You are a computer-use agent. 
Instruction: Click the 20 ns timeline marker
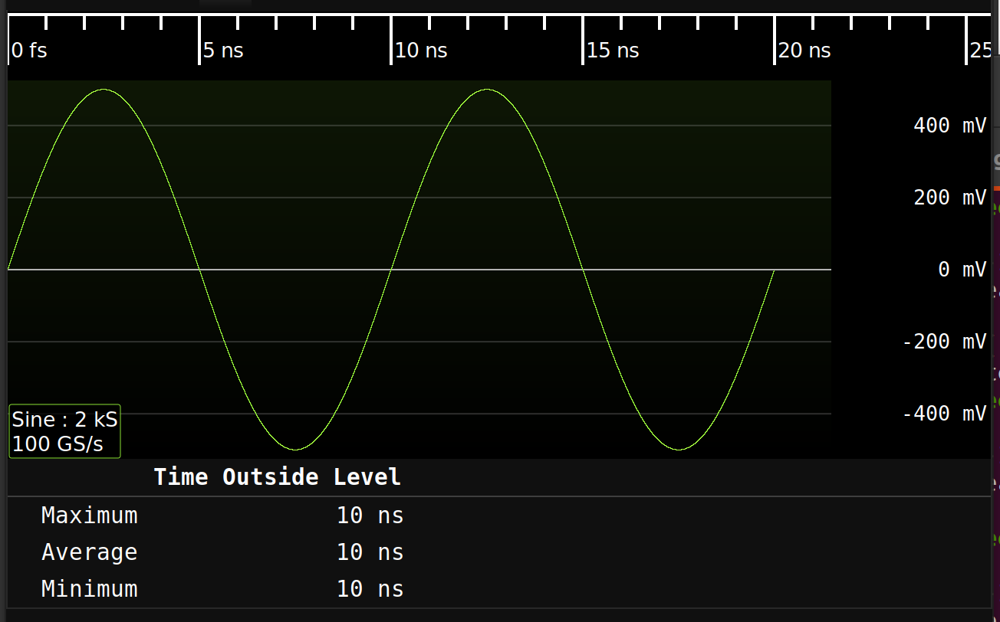coord(804,51)
